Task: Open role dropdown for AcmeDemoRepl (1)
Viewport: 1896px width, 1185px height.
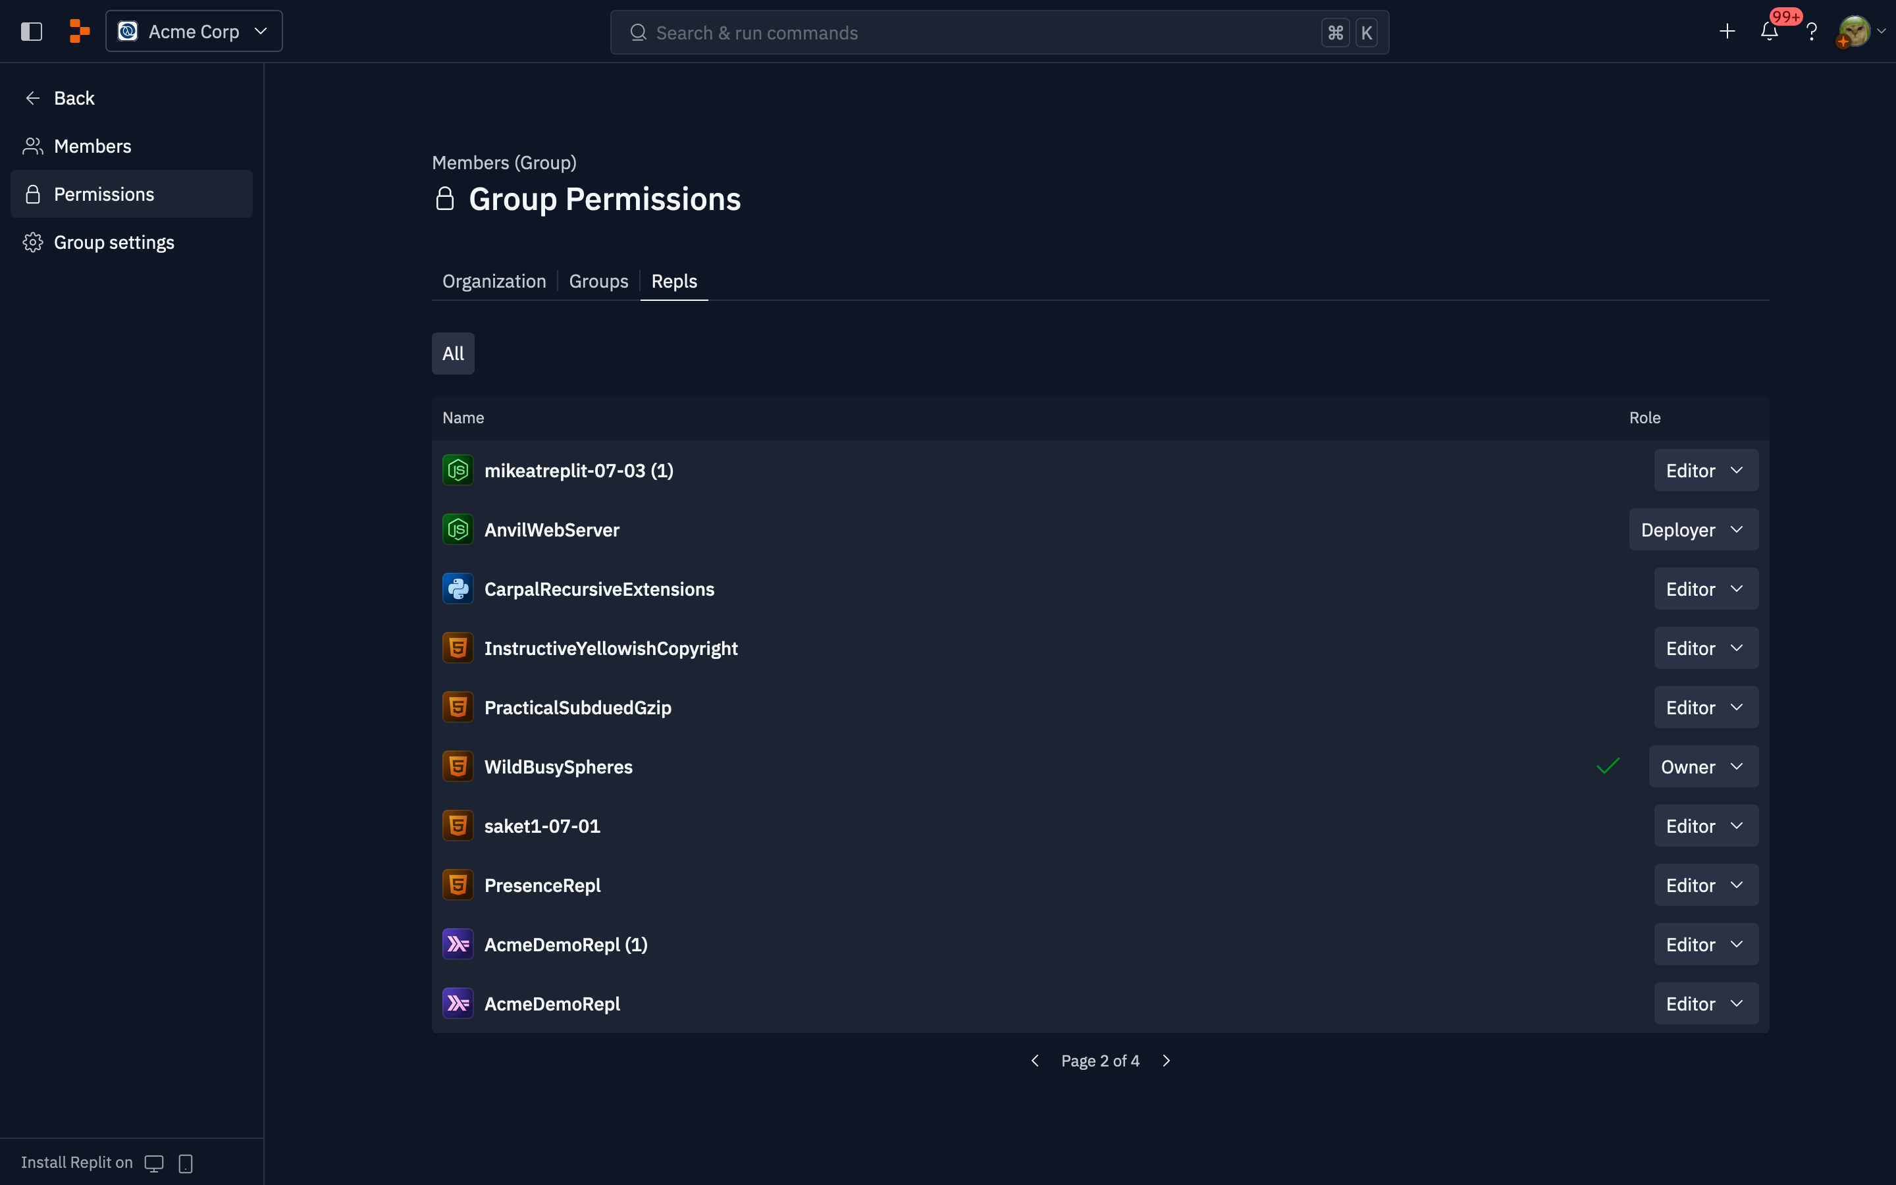Action: (1706, 945)
